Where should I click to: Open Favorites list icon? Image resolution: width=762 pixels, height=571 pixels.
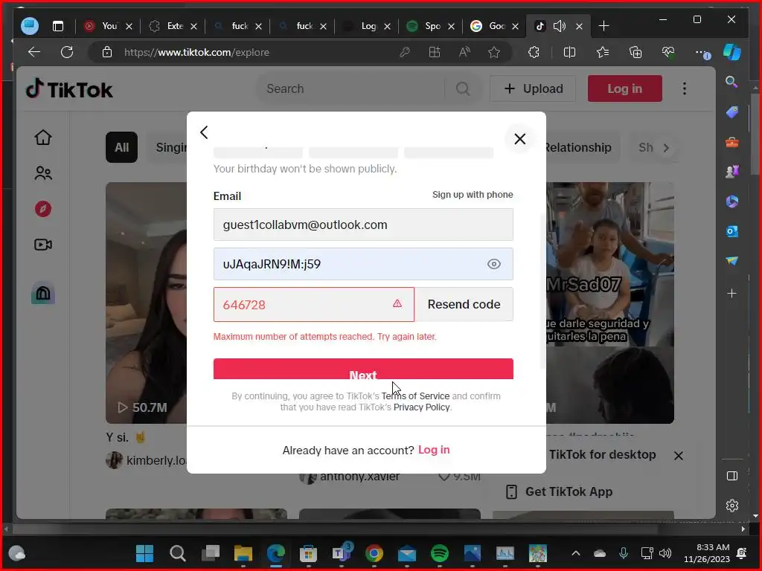click(x=603, y=52)
